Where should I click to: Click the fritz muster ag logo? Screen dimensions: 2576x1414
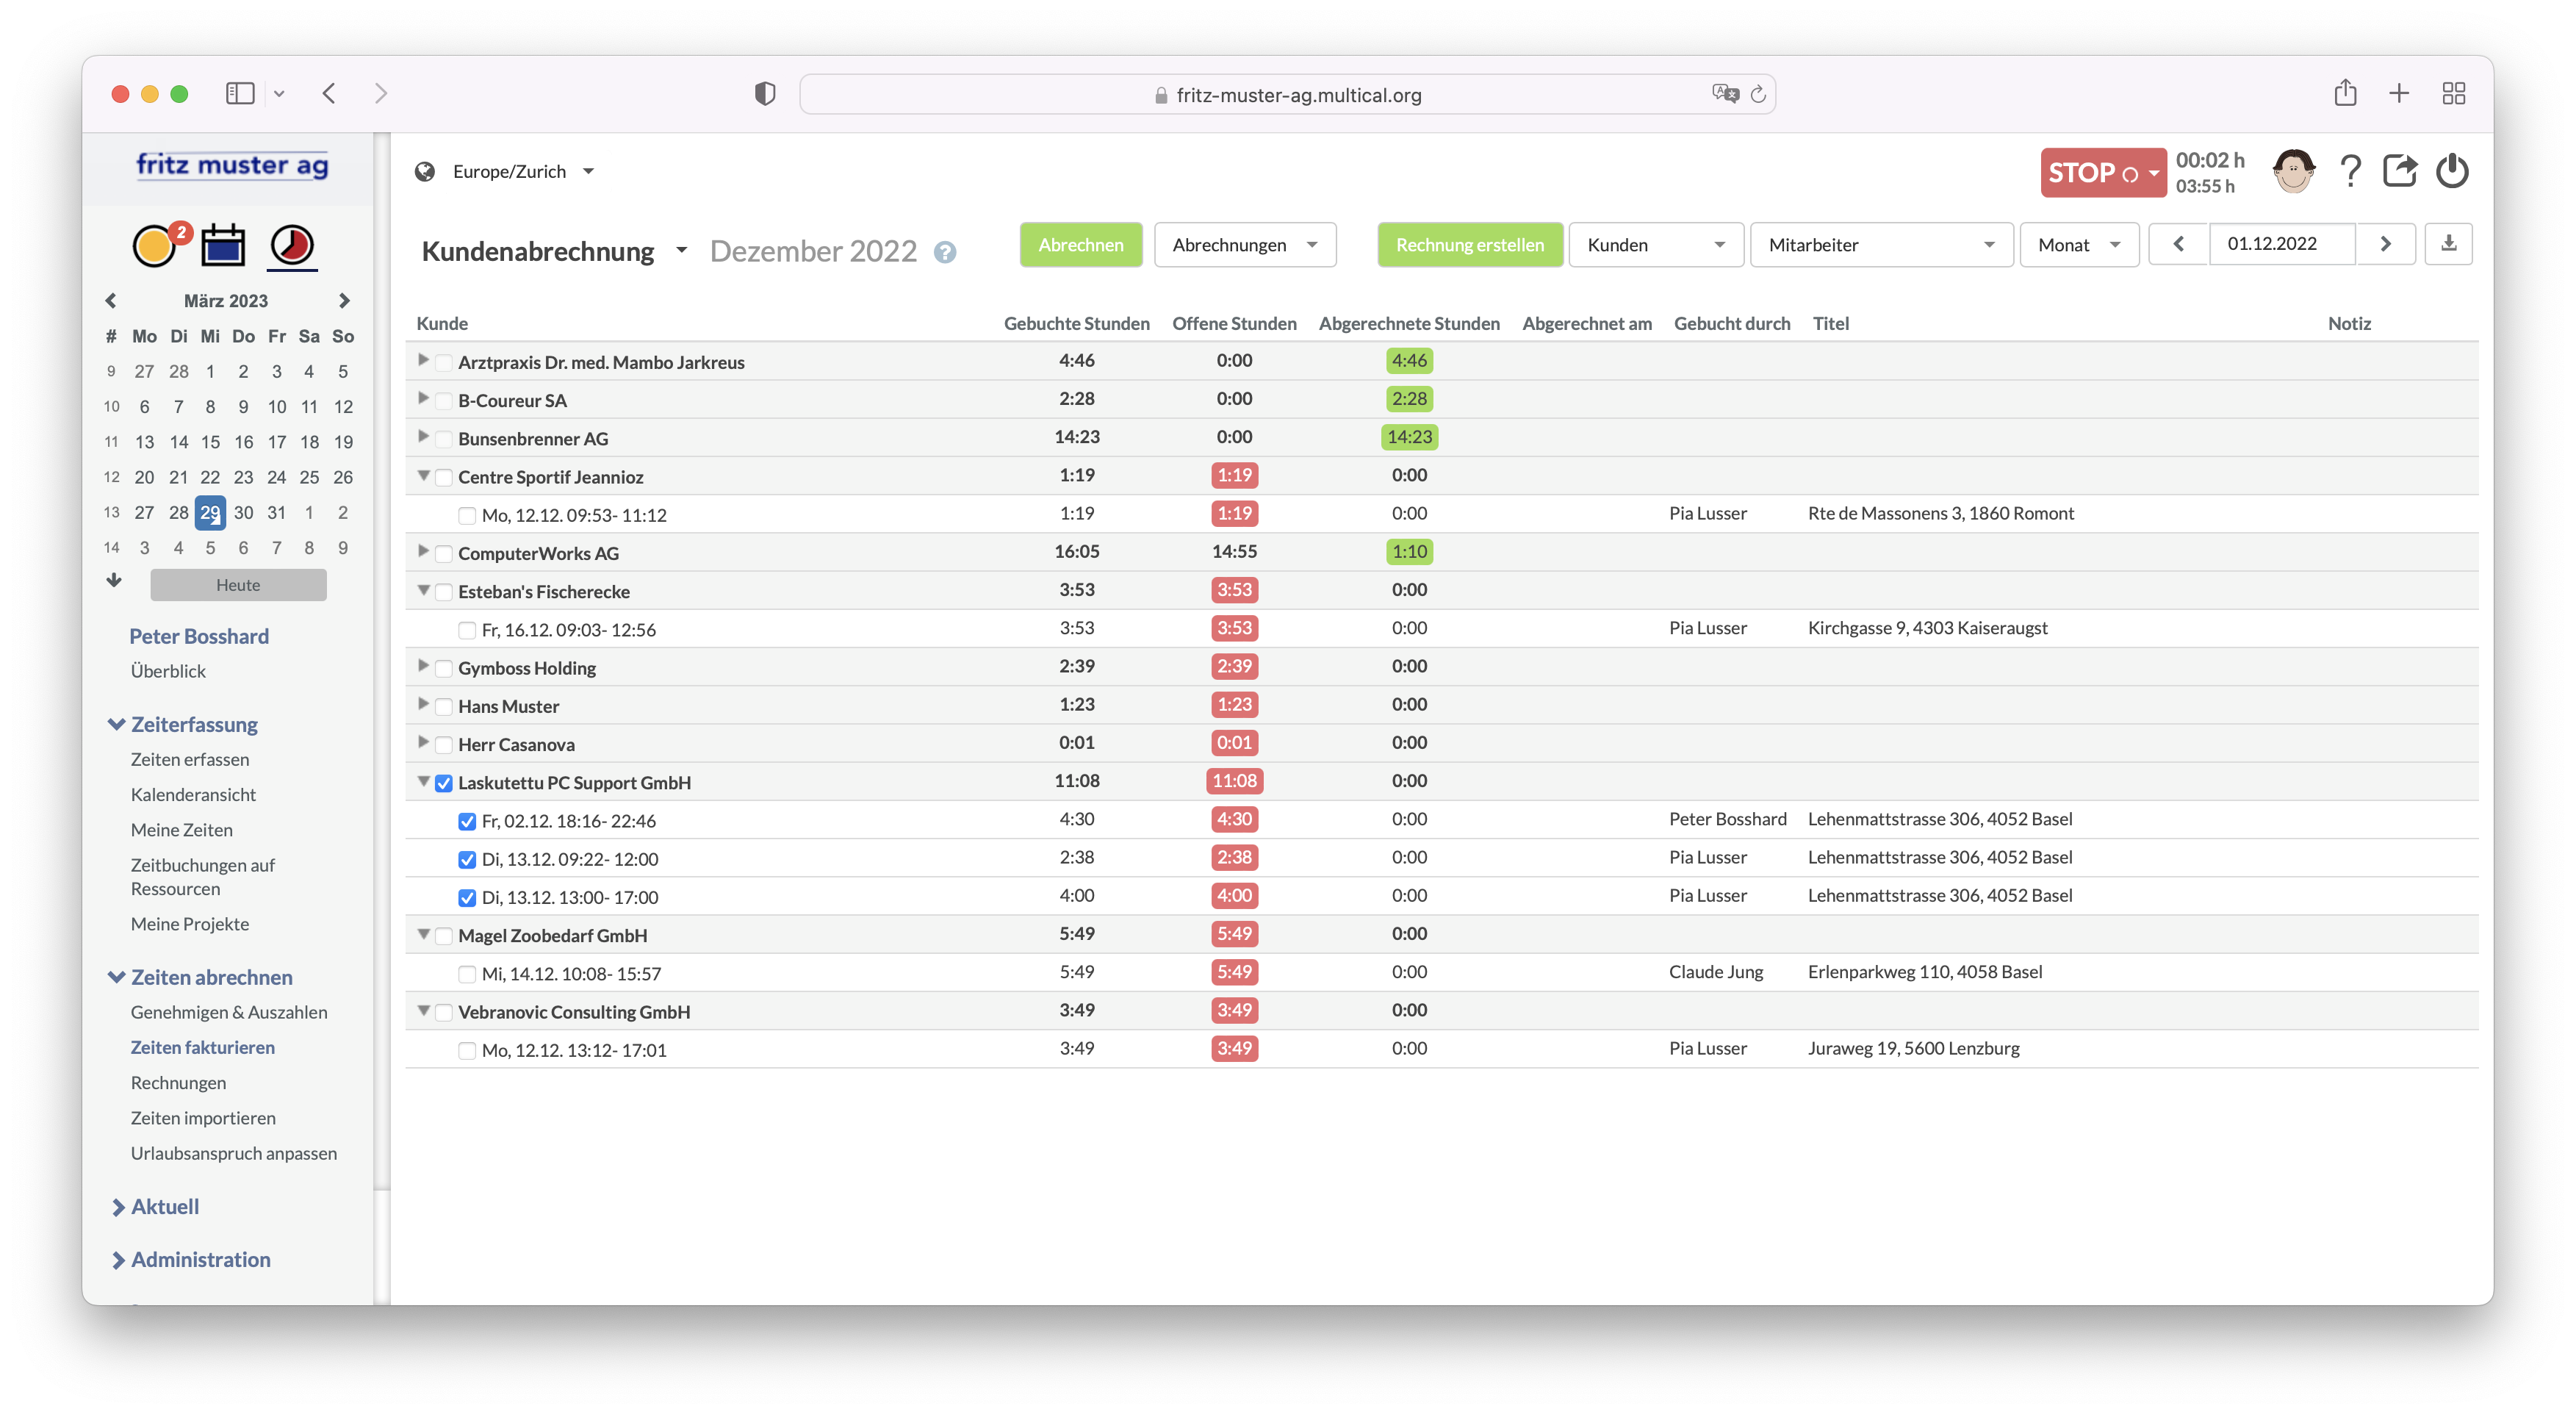pyautogui.click(x=232, y=165)
